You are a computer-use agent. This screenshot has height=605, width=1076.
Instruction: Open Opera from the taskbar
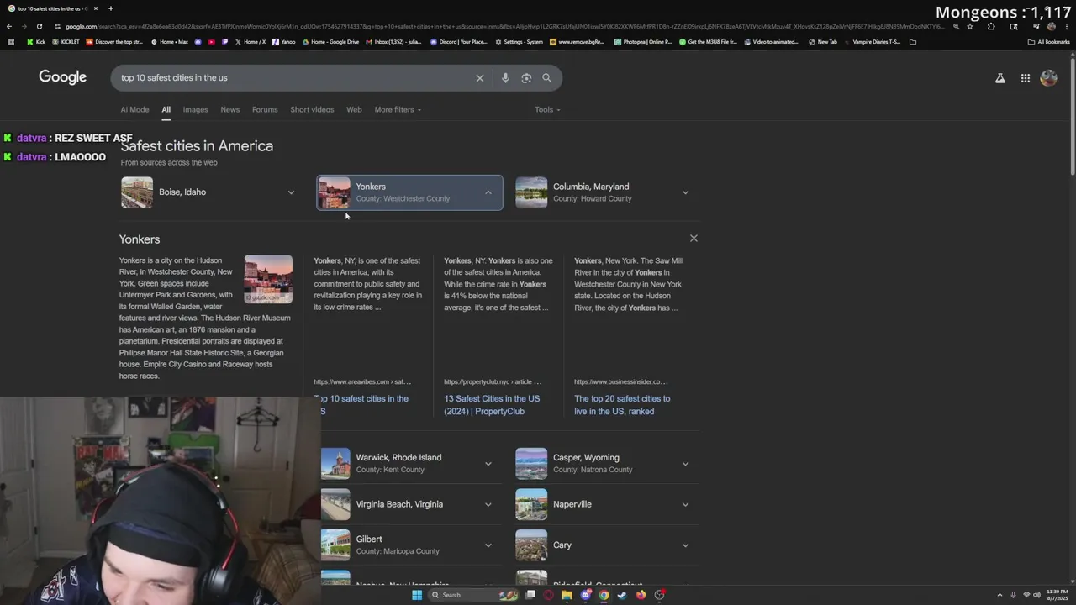click(x=548, y=595)
